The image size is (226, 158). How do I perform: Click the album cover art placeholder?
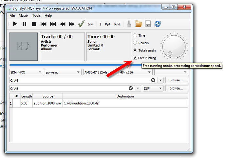click(x=24, y=47)
